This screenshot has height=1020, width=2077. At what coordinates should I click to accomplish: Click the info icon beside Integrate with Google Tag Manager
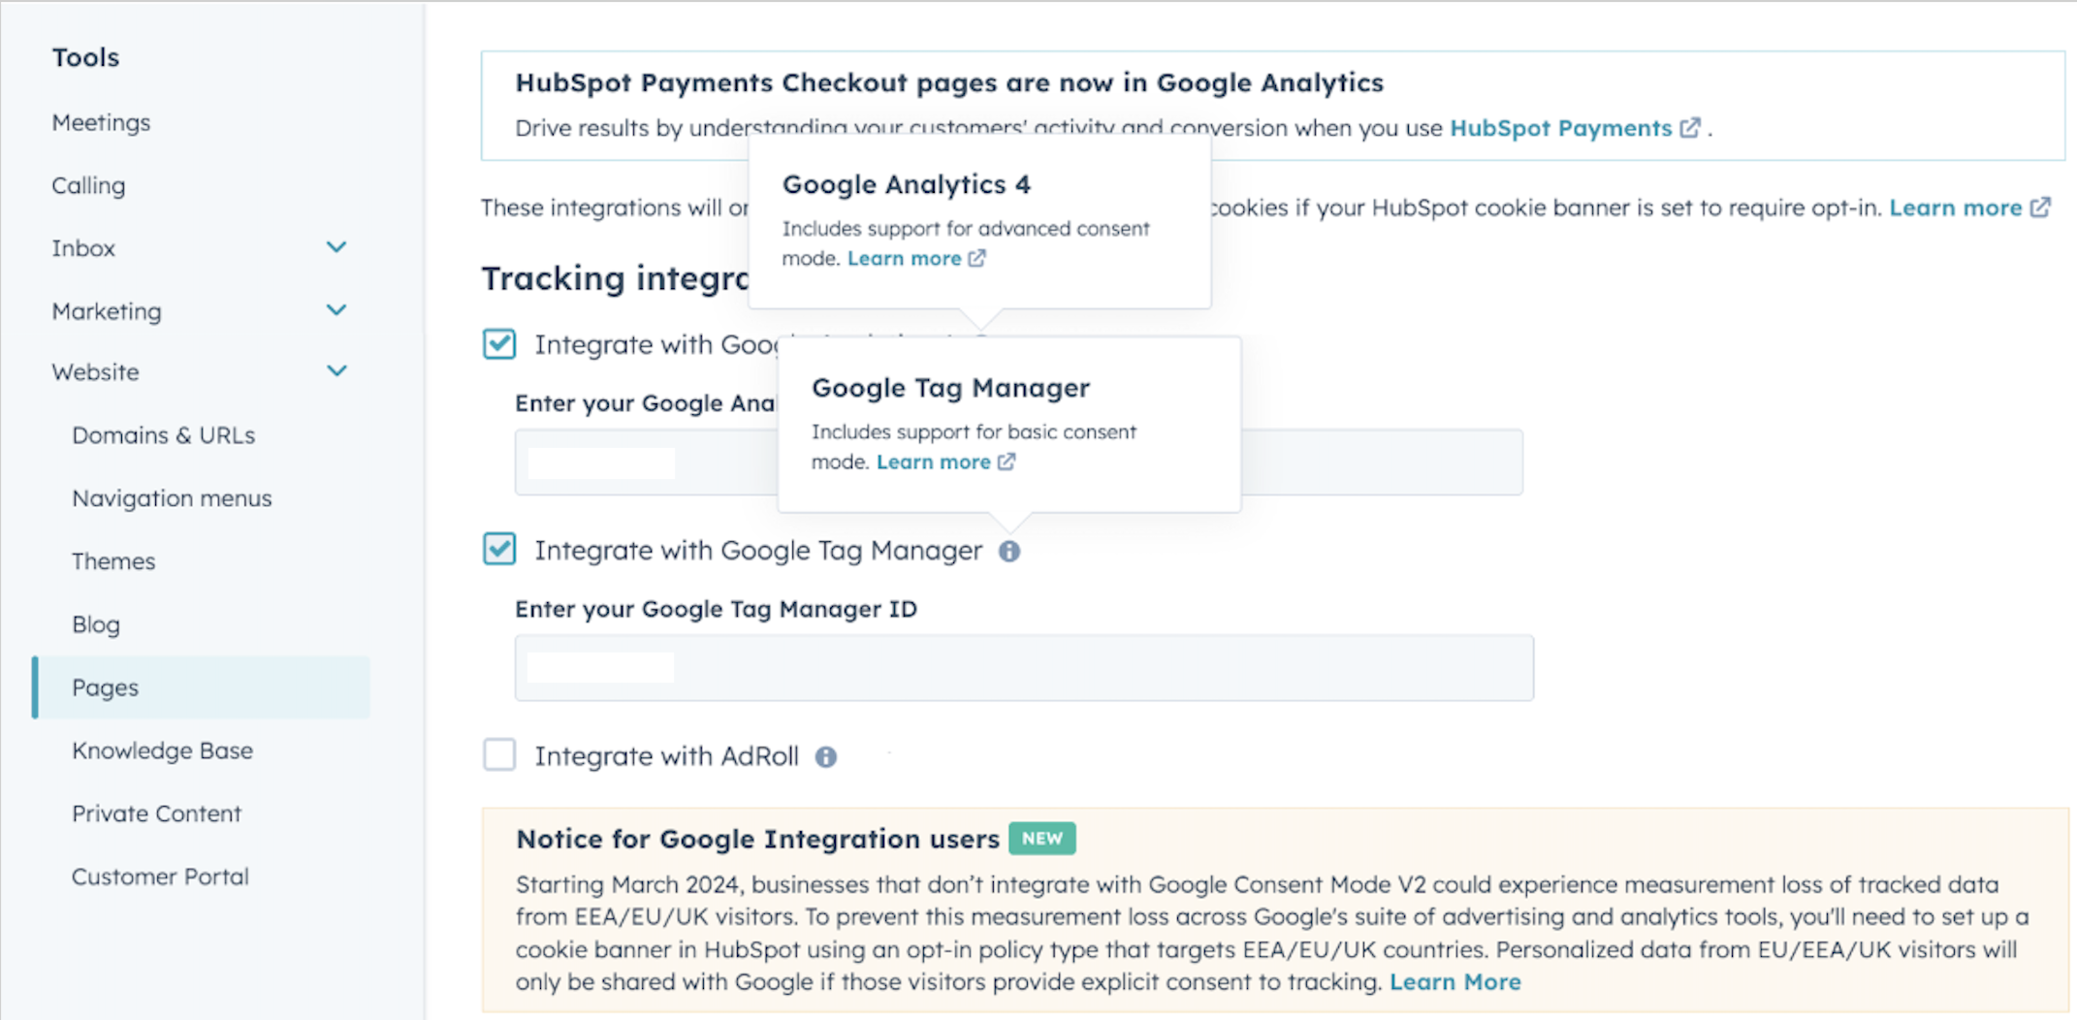pos(1008,551)
